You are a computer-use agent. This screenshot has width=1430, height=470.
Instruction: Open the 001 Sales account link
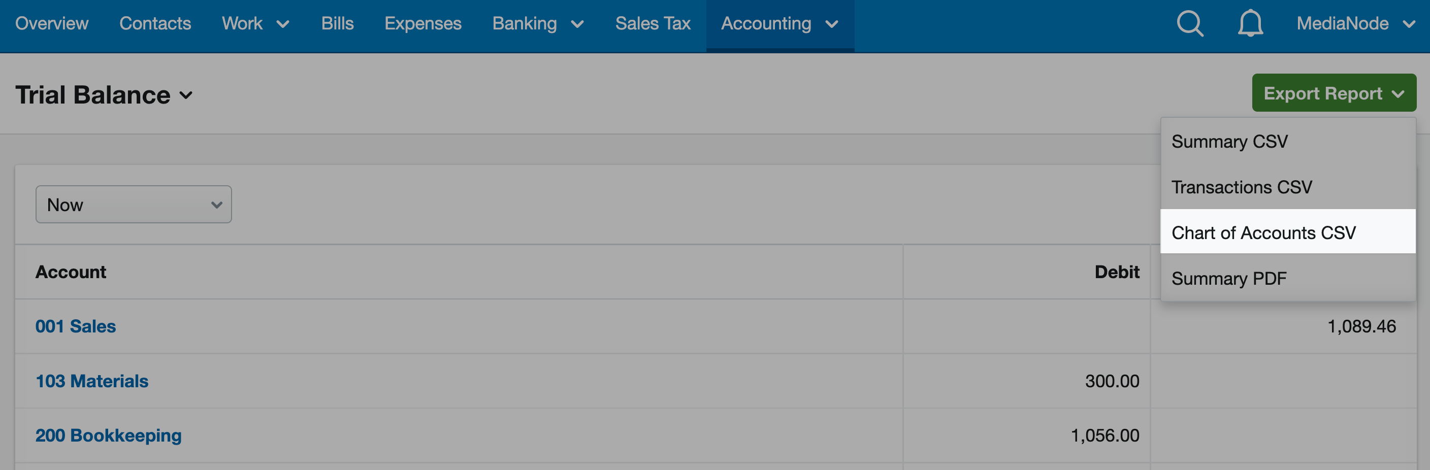point(76,326)
